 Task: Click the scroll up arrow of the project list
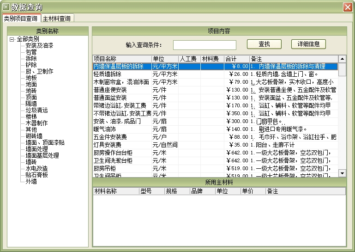(x=342, y=59)
